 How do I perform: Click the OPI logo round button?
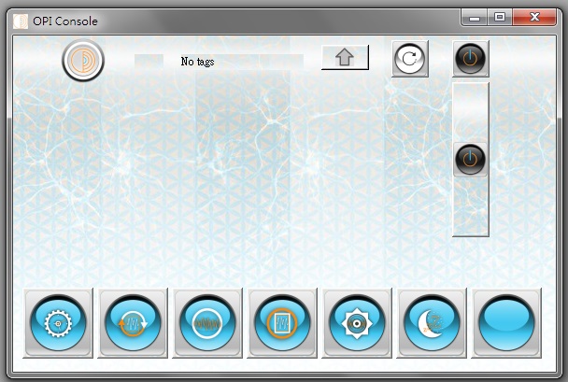(x=83, y=60)
